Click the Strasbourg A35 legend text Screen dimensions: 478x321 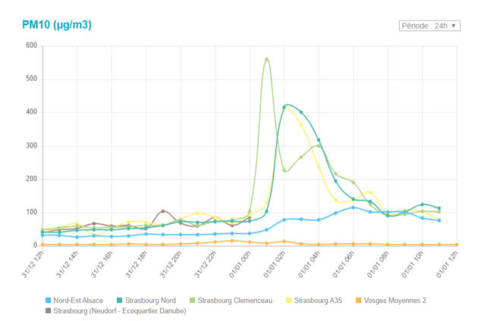[316, 301]
